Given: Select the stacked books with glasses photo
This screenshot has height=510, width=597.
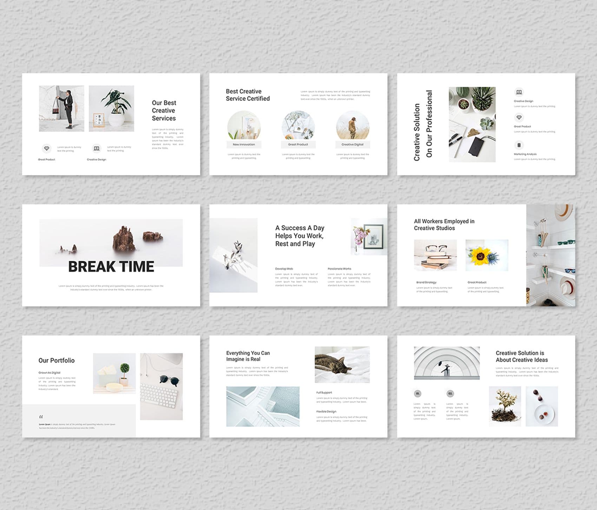Looking at the screenshot, I should coord(435,255).
